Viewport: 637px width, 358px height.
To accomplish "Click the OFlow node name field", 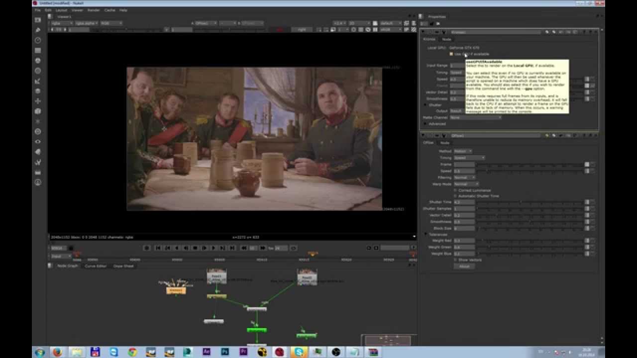I will click(495, 135).
